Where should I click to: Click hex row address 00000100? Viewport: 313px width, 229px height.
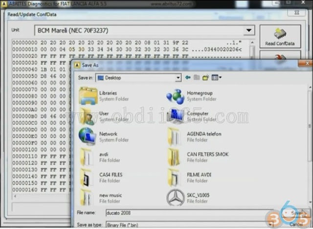click(x=25, y=150)
